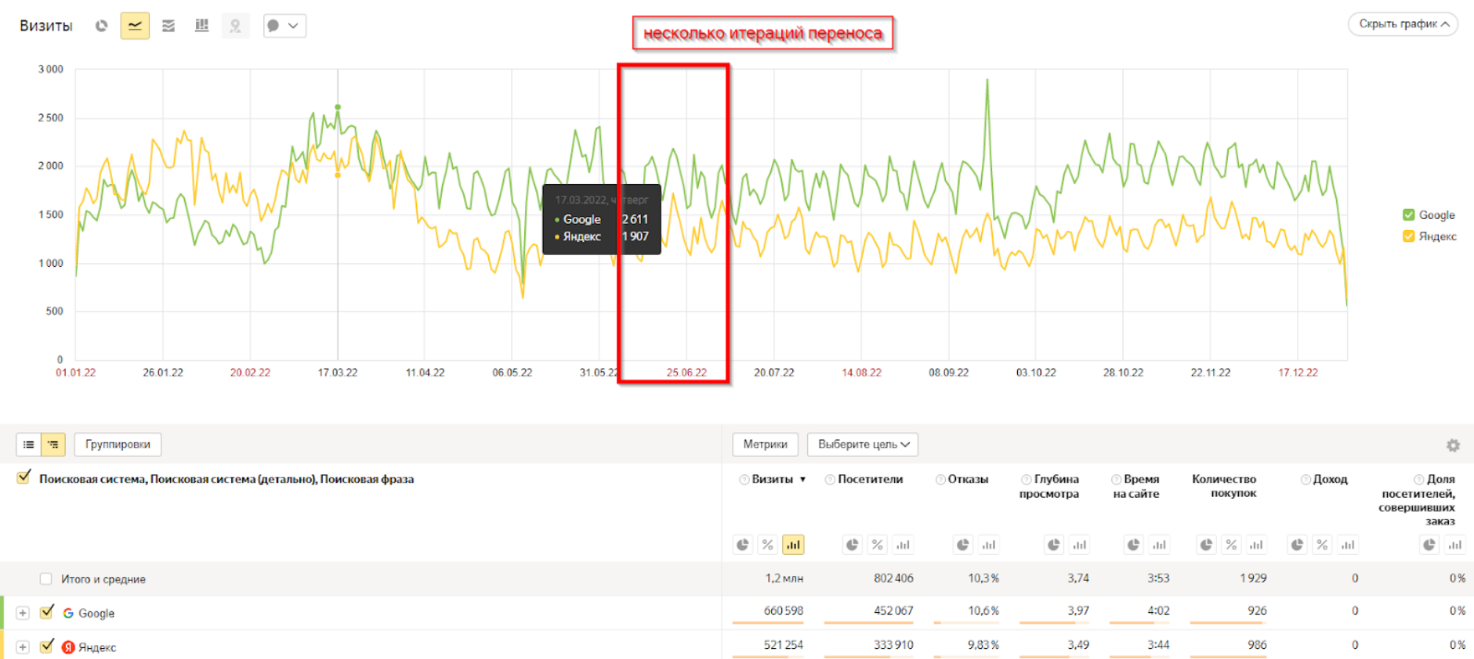Show Количество покупок as percentages
This screenshot has height=659, width=1474.
click(x=1231, y=545)
